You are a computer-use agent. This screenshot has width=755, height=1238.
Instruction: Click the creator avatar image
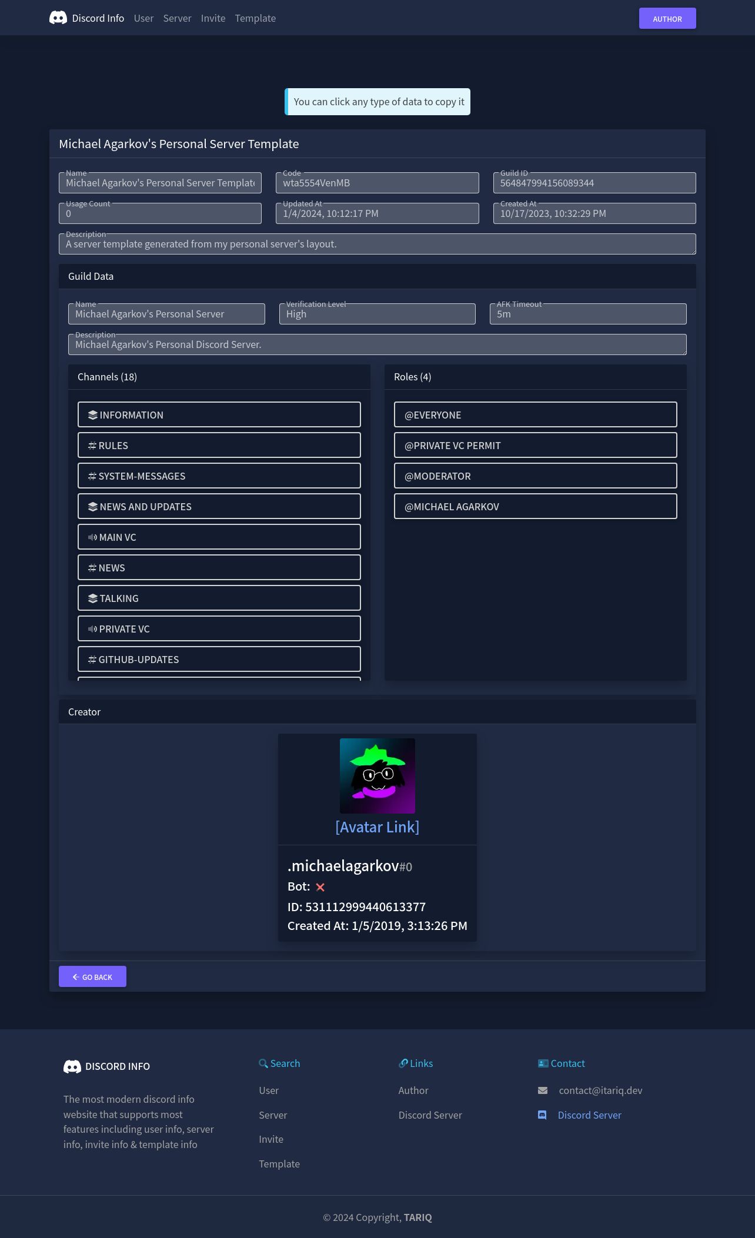[x=377, y=776]
